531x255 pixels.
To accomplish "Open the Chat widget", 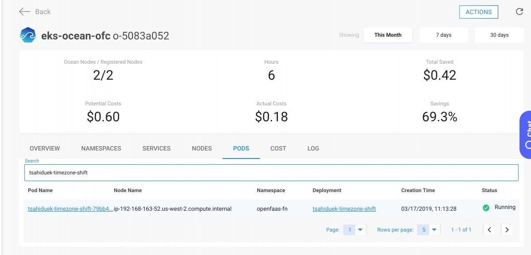I will (x=525, y=135).
